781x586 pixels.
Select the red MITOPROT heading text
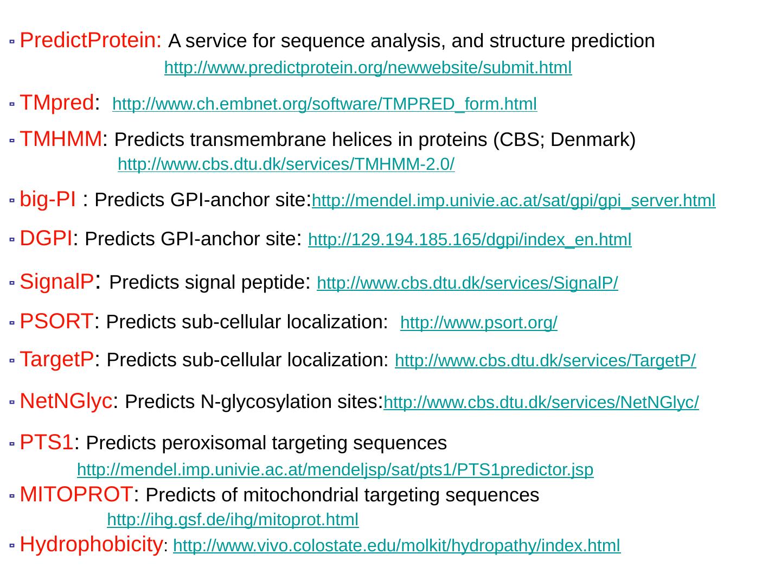pyautogui.click(x=76, y=495)
